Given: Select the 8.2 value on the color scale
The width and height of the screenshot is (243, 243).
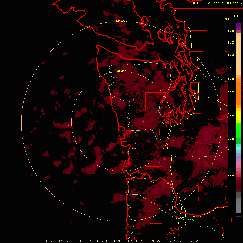Looking at the screenshot, I should pos(231,54).
